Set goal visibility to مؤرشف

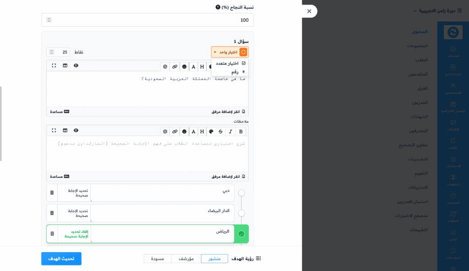pyautogui.click(x=186, y=259)
